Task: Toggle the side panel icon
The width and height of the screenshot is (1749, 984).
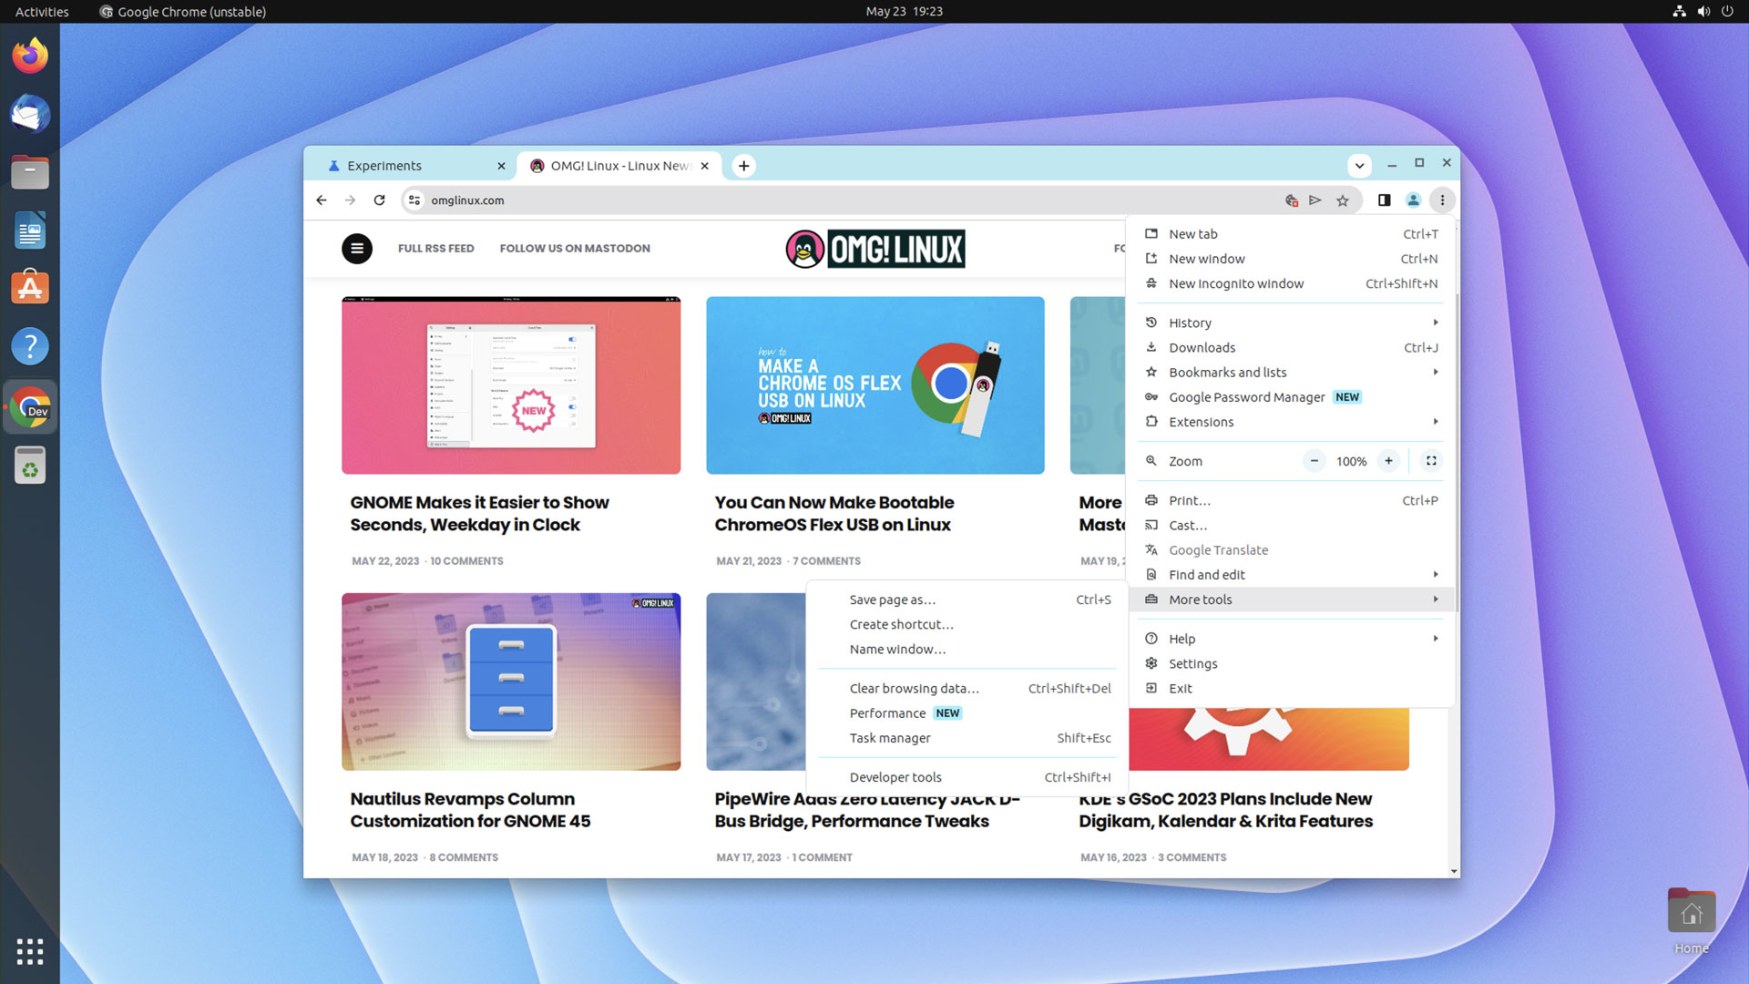Action: click(x=1384, y=200)
